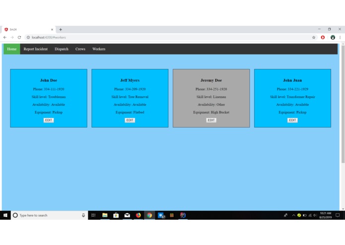
Task: Open Chrome's three-dot menu
Action: click(x=340, y=37)
